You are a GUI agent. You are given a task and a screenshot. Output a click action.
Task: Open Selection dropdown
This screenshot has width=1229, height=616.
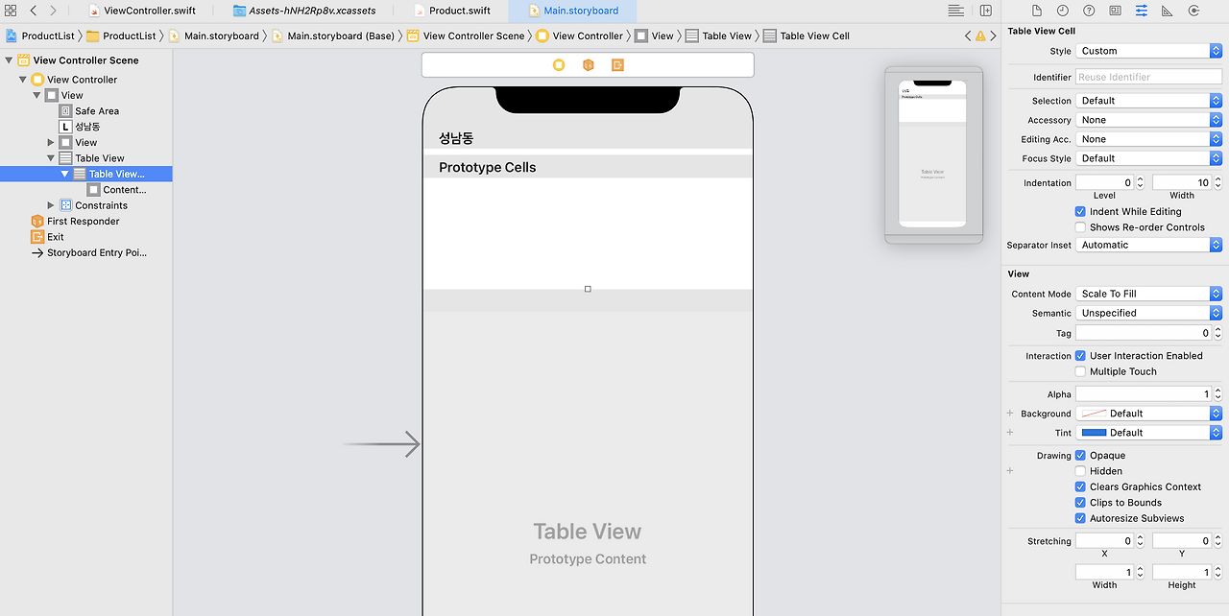coord(1148,101)
